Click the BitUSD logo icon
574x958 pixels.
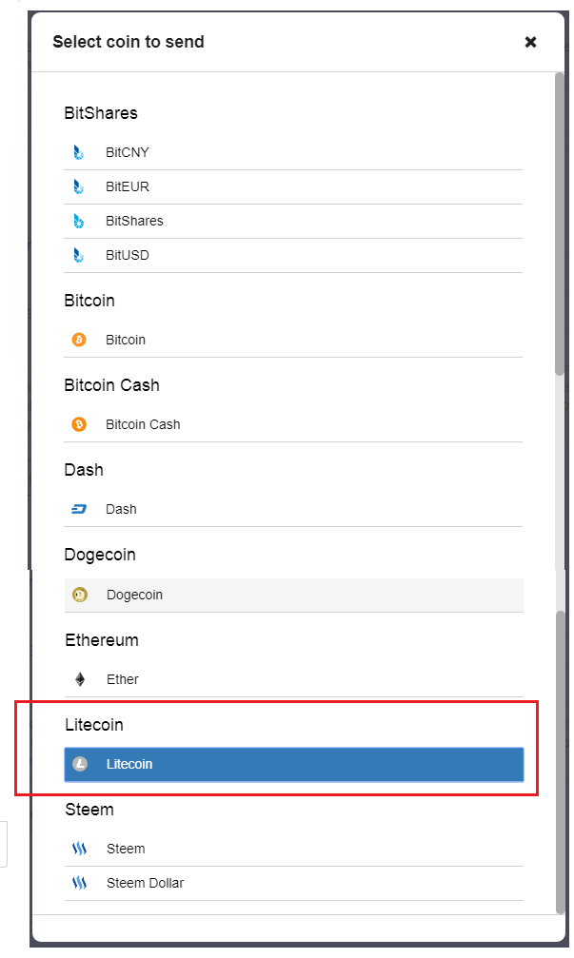[x=79, y=255]
